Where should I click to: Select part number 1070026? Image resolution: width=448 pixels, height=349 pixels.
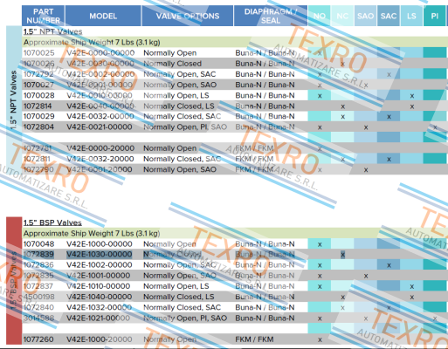(38, 64)
